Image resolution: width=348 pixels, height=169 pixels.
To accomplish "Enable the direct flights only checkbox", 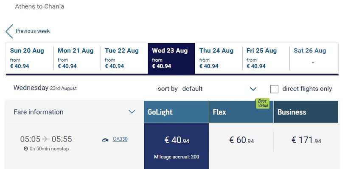I will [x=275, y=89].
